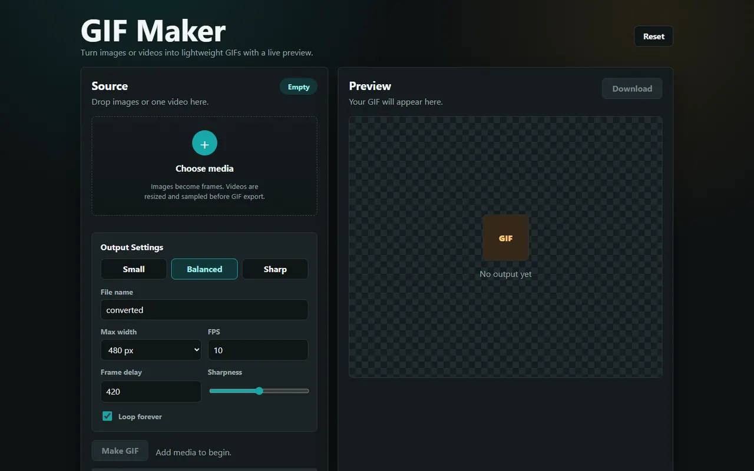Select the Small output preset
The width and height of the screenshot is (754, 471).
134,269
